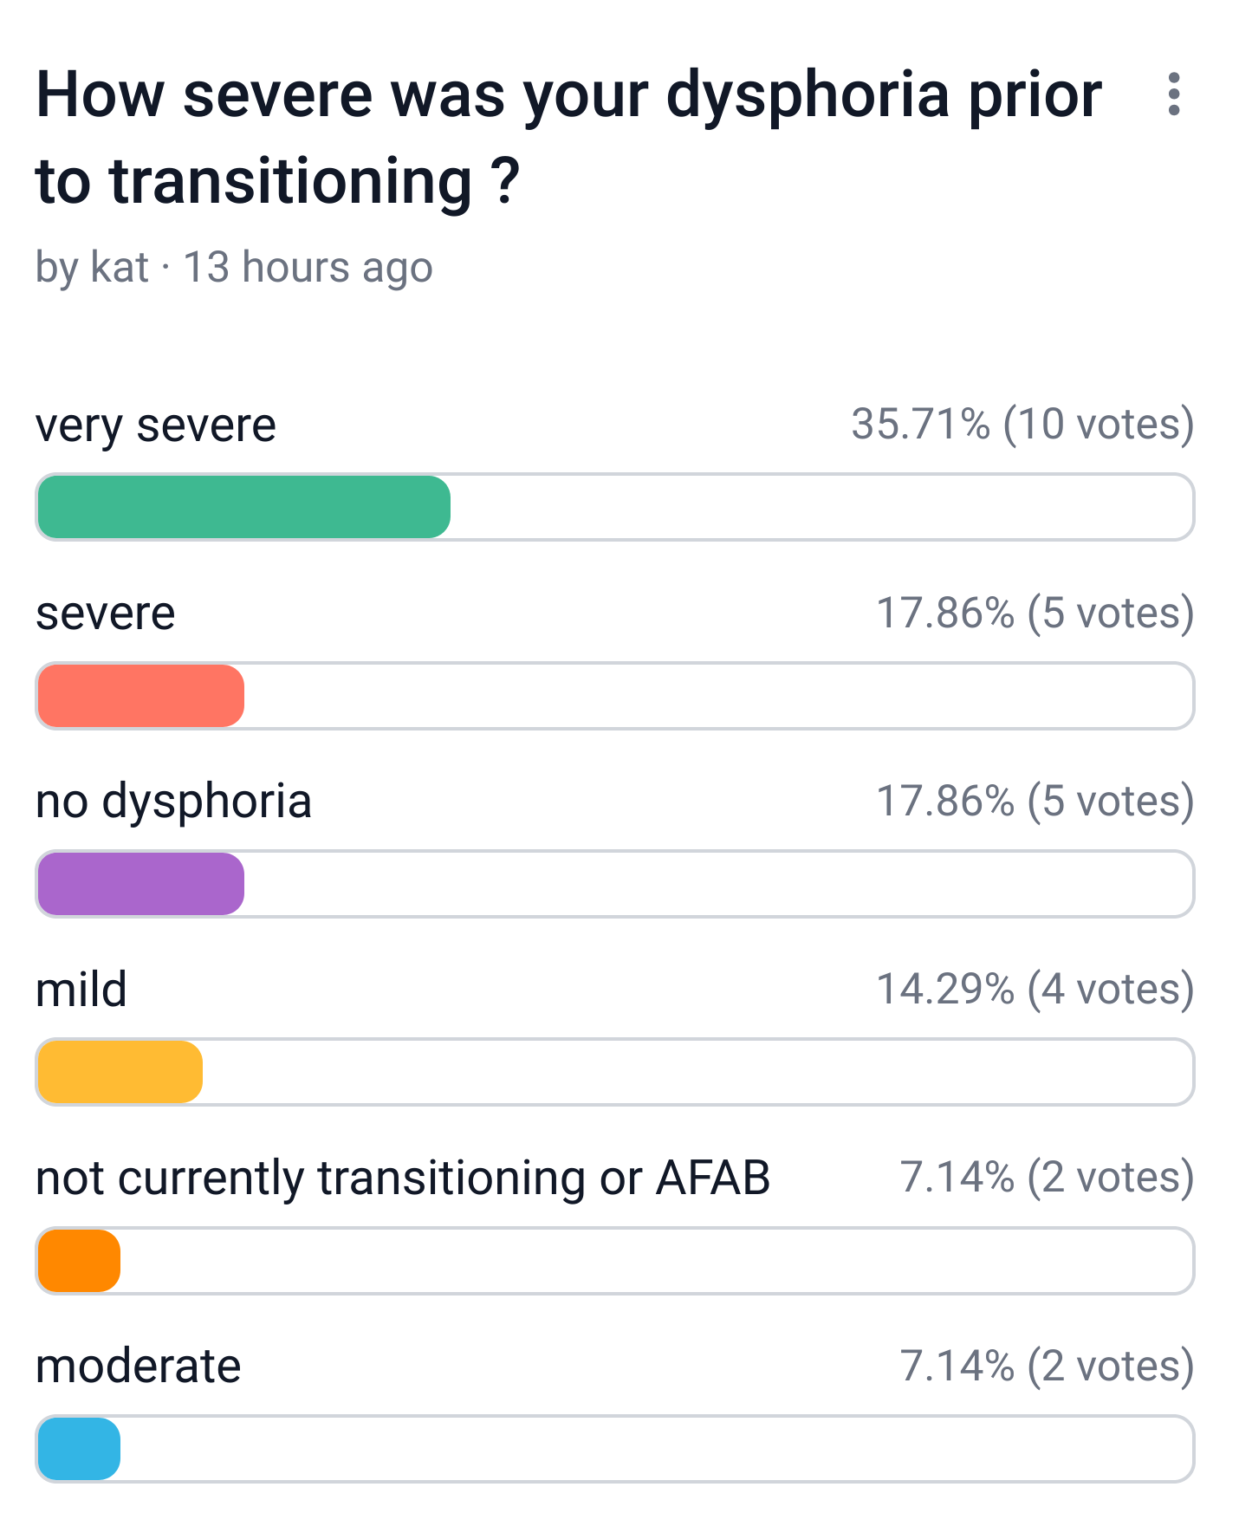The height and width of the screenshot is (1526, 1239).
Task: Select the coral severe result bar
Action: pos(141,696)
